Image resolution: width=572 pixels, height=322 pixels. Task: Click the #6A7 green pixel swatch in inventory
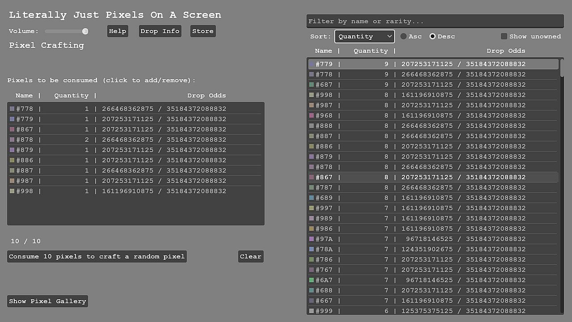(311, 280)
